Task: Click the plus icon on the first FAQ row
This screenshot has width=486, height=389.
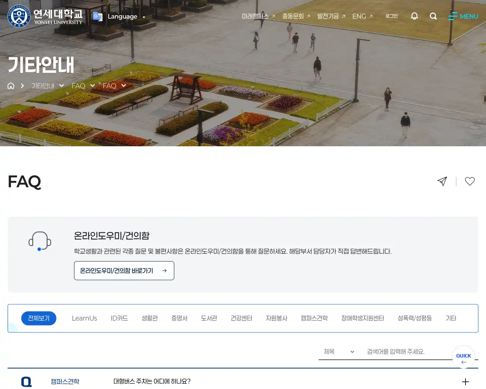Action: pos(465,382)
